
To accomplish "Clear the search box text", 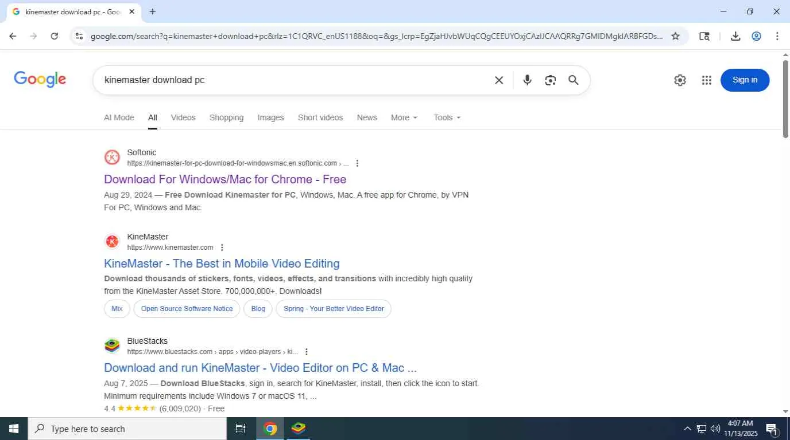I will (499, 80).
